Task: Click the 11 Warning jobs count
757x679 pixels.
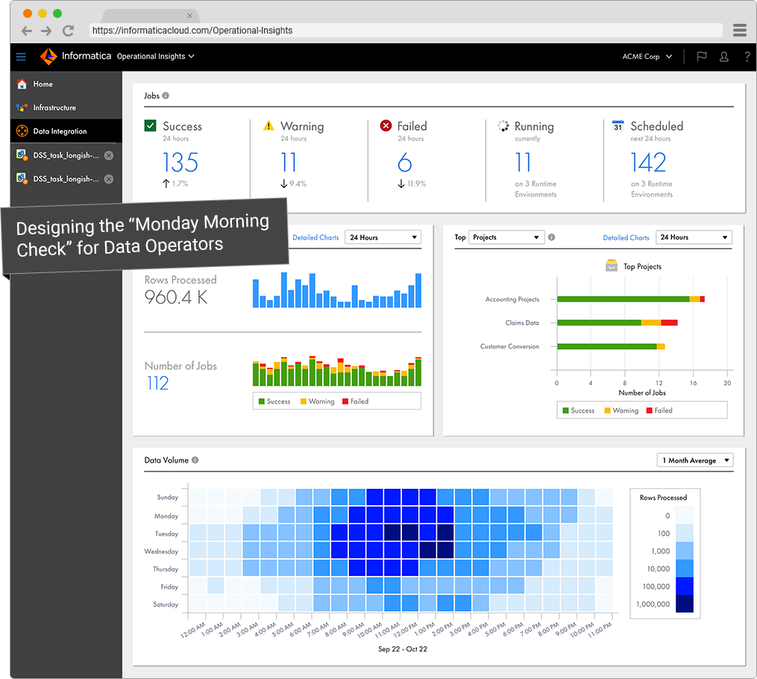Action: pos(288,162)
